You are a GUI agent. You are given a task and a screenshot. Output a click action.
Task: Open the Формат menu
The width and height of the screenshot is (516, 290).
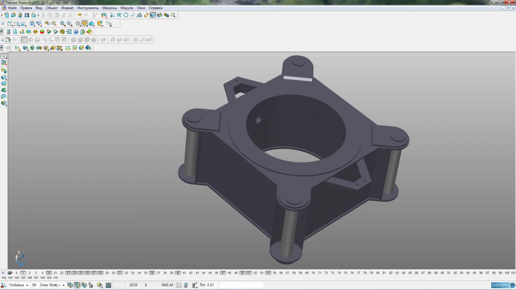(68, 8)
